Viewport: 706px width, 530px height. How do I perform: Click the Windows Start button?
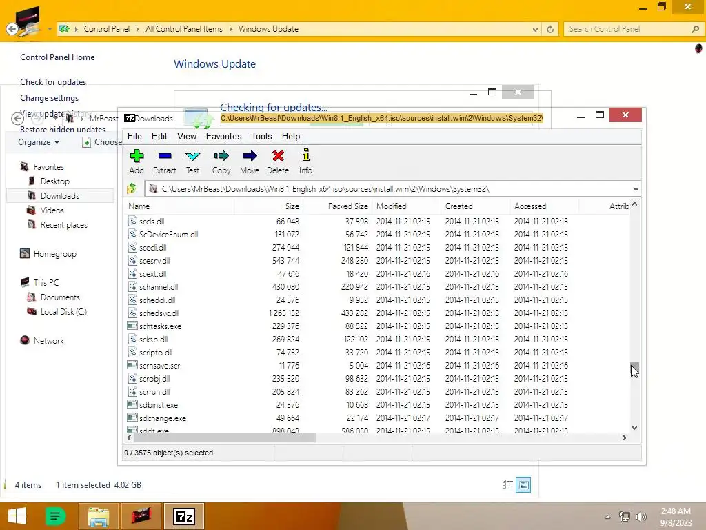tap(17, 516)
